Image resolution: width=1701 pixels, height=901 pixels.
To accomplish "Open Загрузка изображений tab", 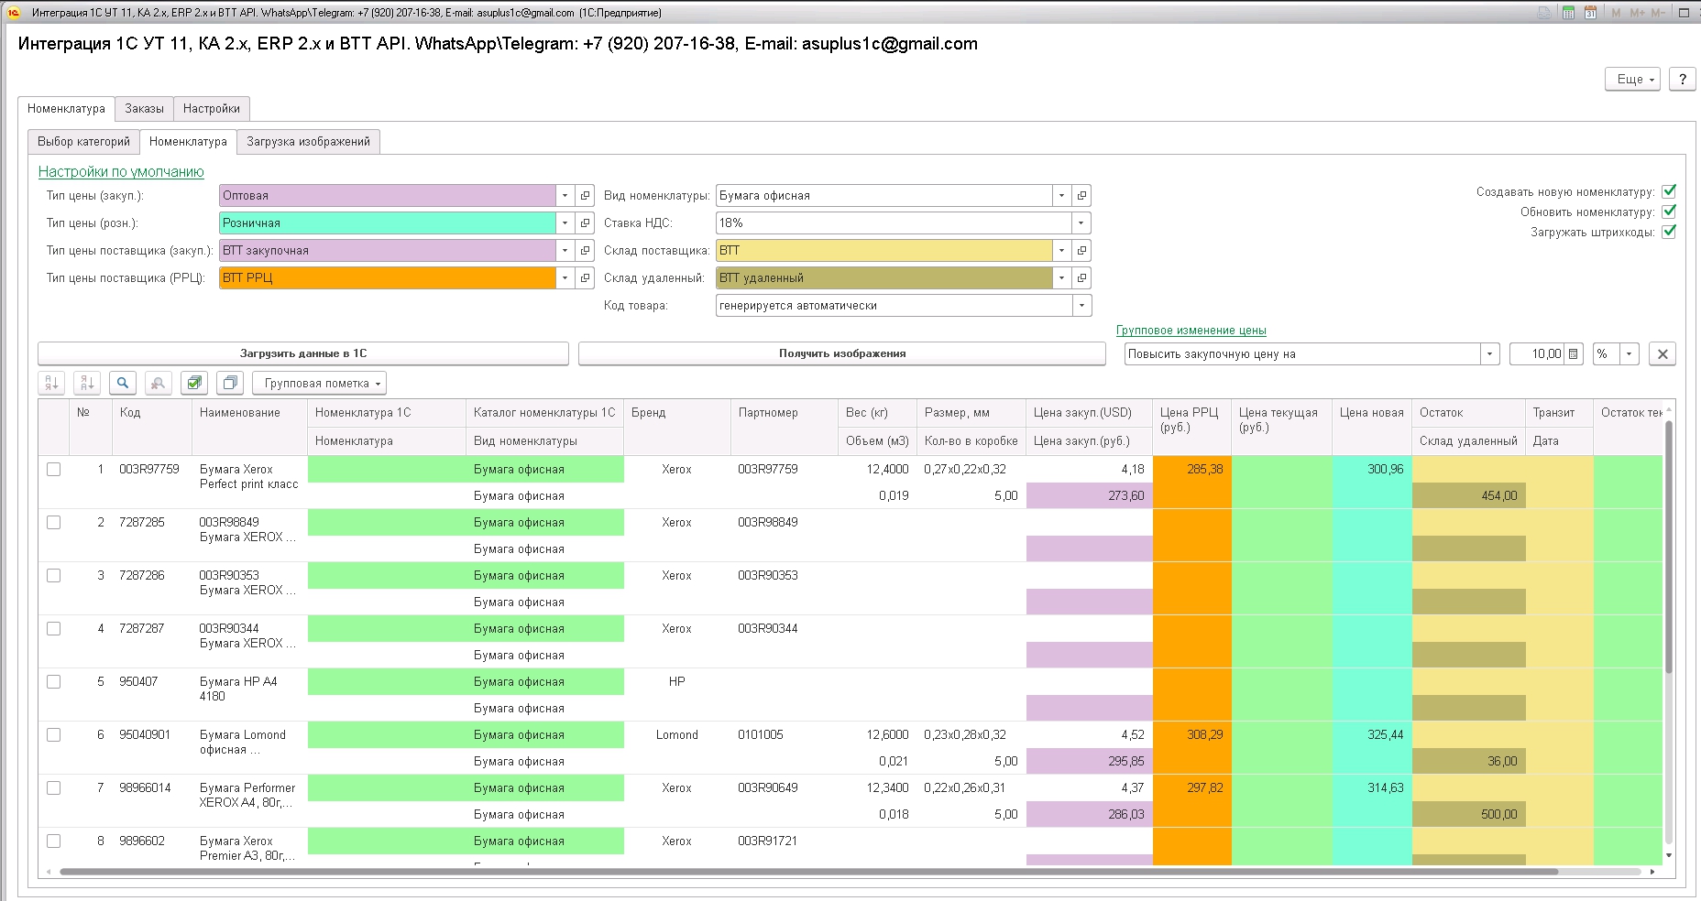I will [x=308, y=141].
